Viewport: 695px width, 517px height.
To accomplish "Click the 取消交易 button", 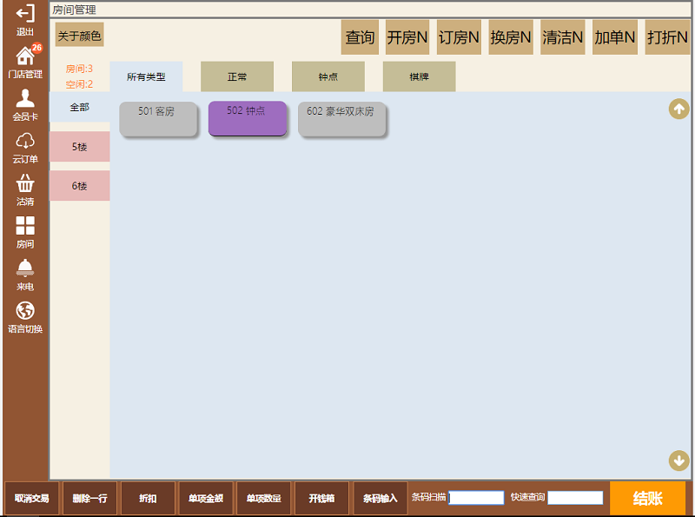I will 31,499.
